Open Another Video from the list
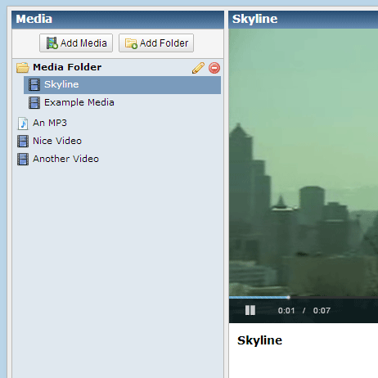 [x=65, y=159]
